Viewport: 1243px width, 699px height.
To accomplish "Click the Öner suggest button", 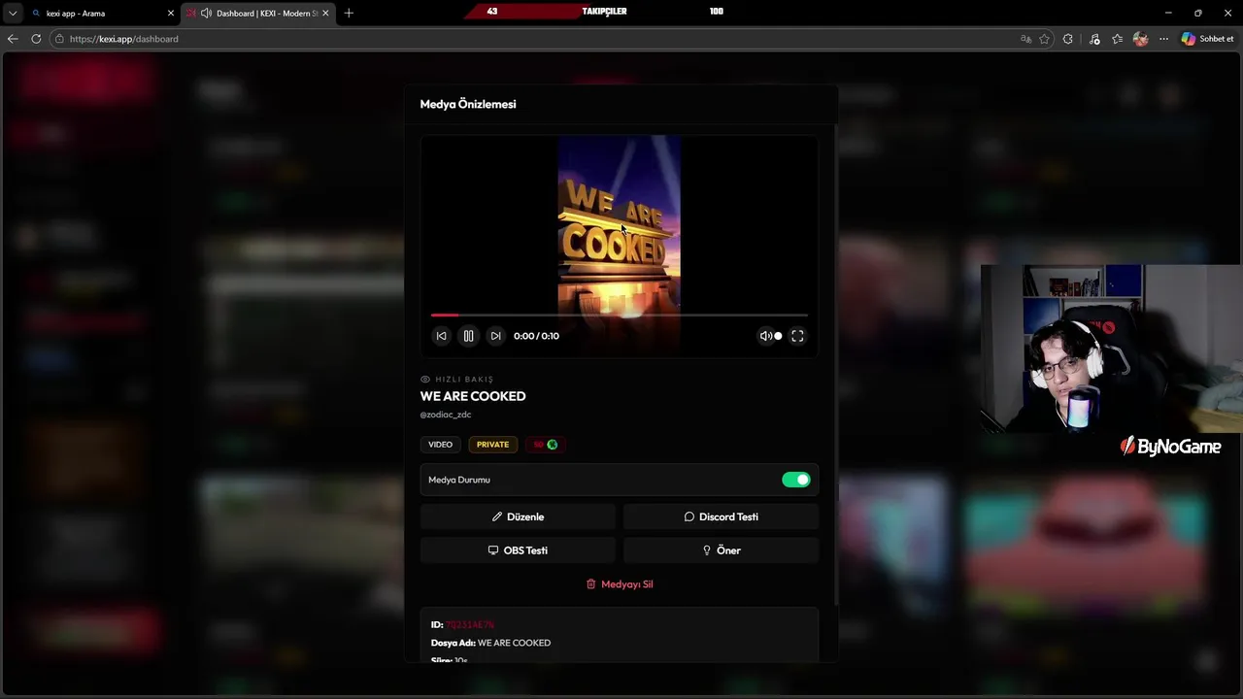I will [x=721, y=550].
